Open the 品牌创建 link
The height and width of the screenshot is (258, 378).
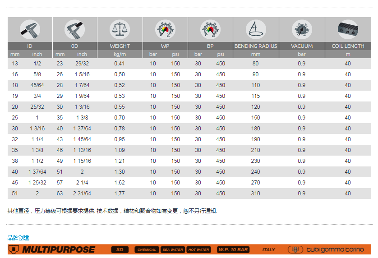point(18,238)
